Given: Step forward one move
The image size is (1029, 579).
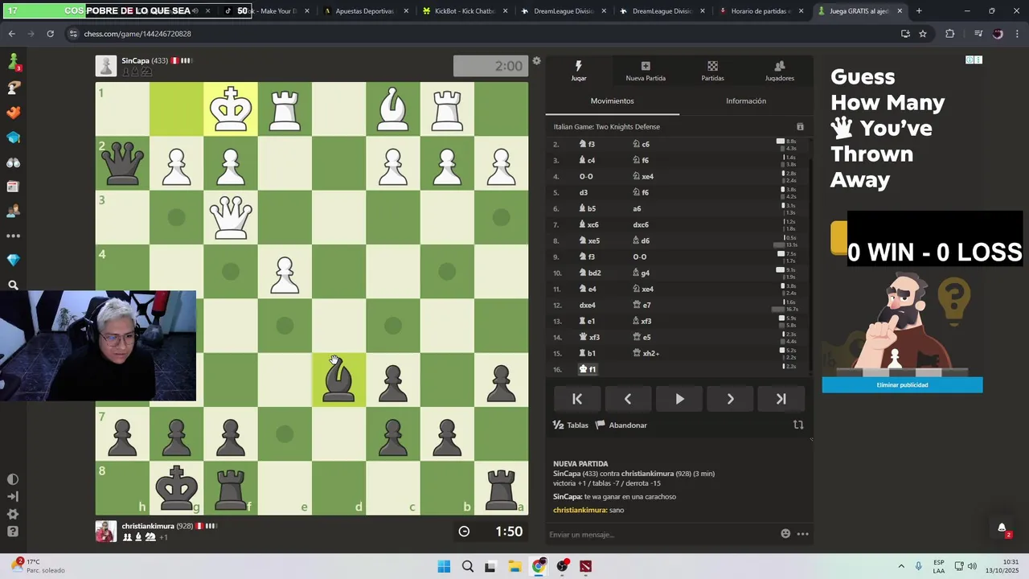Looking at the screenshot, I should click(x=730, y=399).
